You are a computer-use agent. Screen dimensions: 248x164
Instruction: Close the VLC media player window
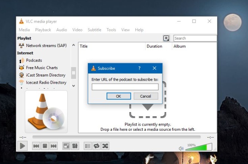click(x=210, y=21)
